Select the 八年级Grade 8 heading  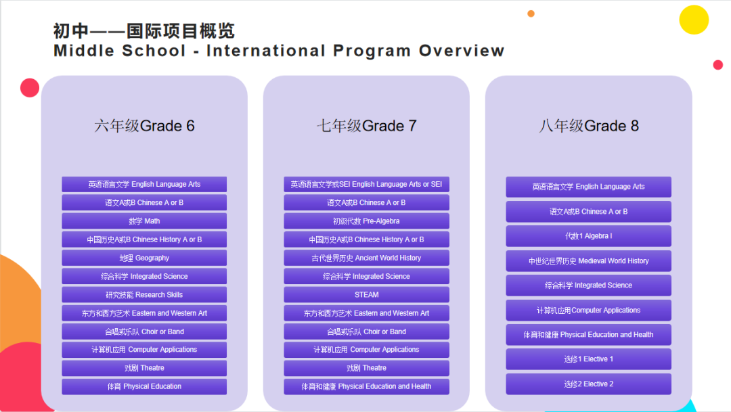pyautogui.click(x=589, y=126)
